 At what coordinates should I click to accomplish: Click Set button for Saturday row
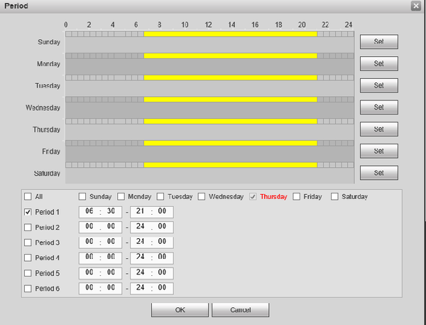coord(379,173)
